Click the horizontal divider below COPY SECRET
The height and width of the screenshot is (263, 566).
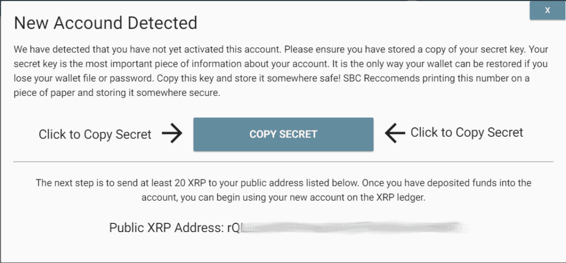pyautogui.click(x=283, y=162)
